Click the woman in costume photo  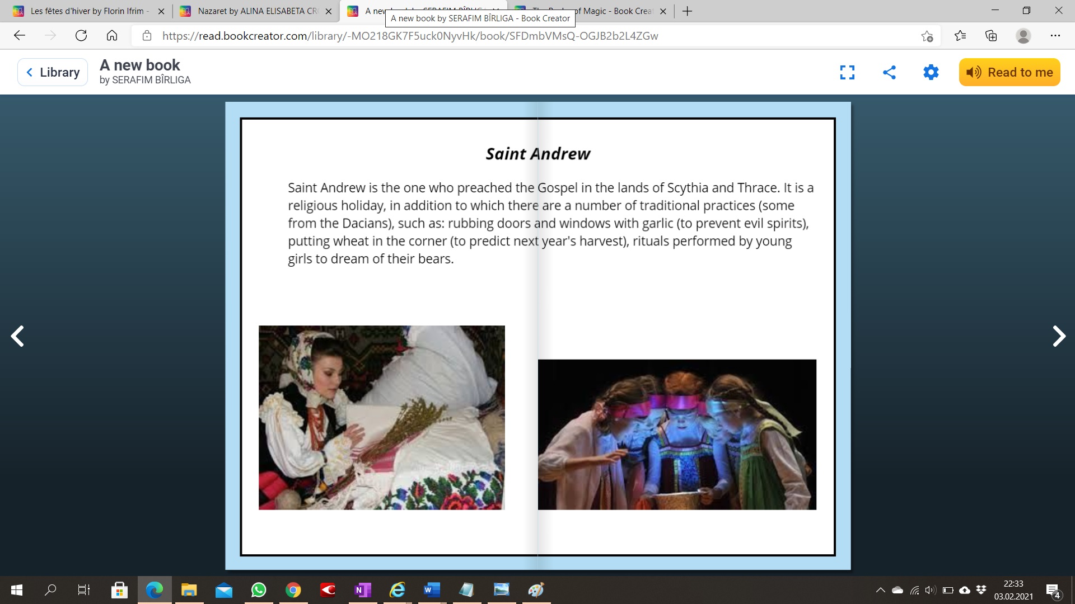[x=381, y=417]
